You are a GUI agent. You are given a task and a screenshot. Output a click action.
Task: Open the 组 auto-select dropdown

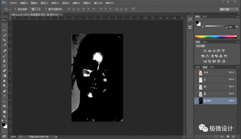click(35, 9)
